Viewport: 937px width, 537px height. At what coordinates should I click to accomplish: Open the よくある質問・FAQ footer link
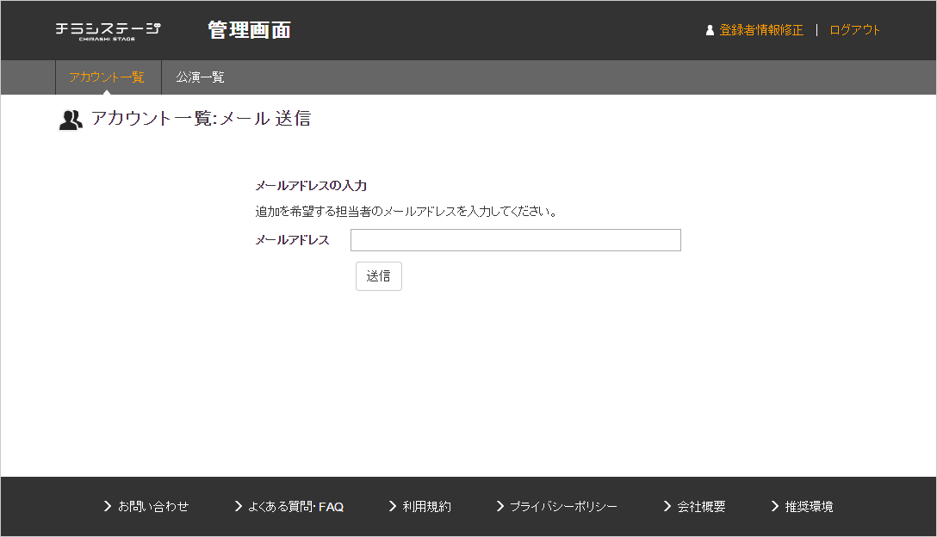tap(295, 507)
